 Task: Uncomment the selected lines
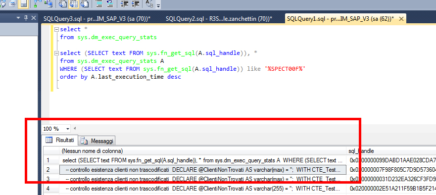(109, 3)
